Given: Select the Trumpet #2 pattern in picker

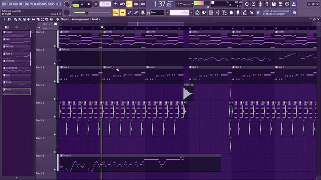Looking at the screenshot, I should tap(17, 70).
